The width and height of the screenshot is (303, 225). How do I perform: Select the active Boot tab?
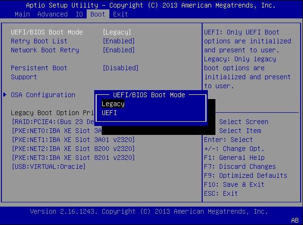click(98, 14)
